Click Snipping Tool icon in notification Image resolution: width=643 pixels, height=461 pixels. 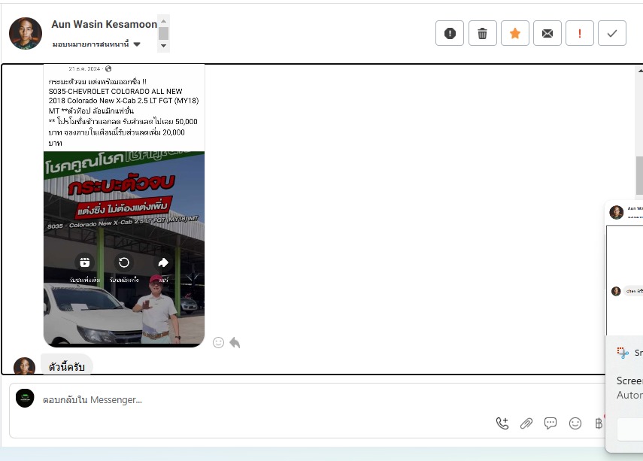[x=623, y=352]
